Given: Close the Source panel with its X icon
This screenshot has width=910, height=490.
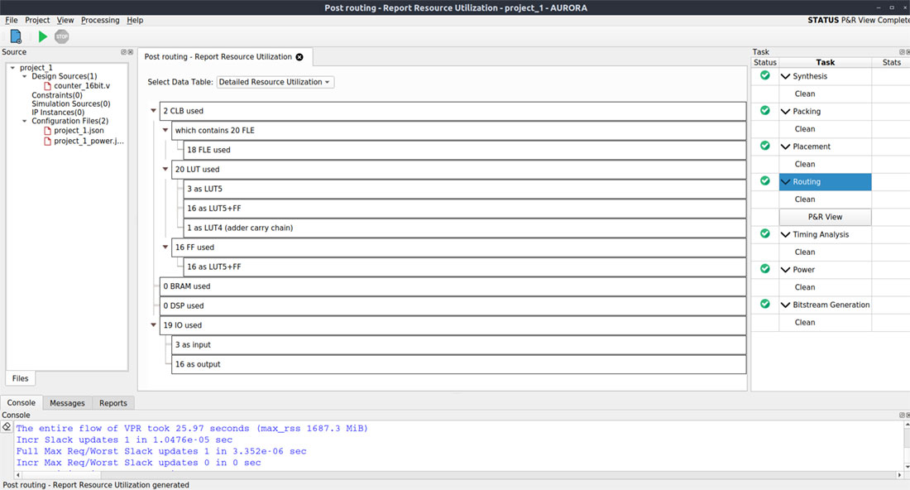Looking at the screenshot, I should click(131, 52).
